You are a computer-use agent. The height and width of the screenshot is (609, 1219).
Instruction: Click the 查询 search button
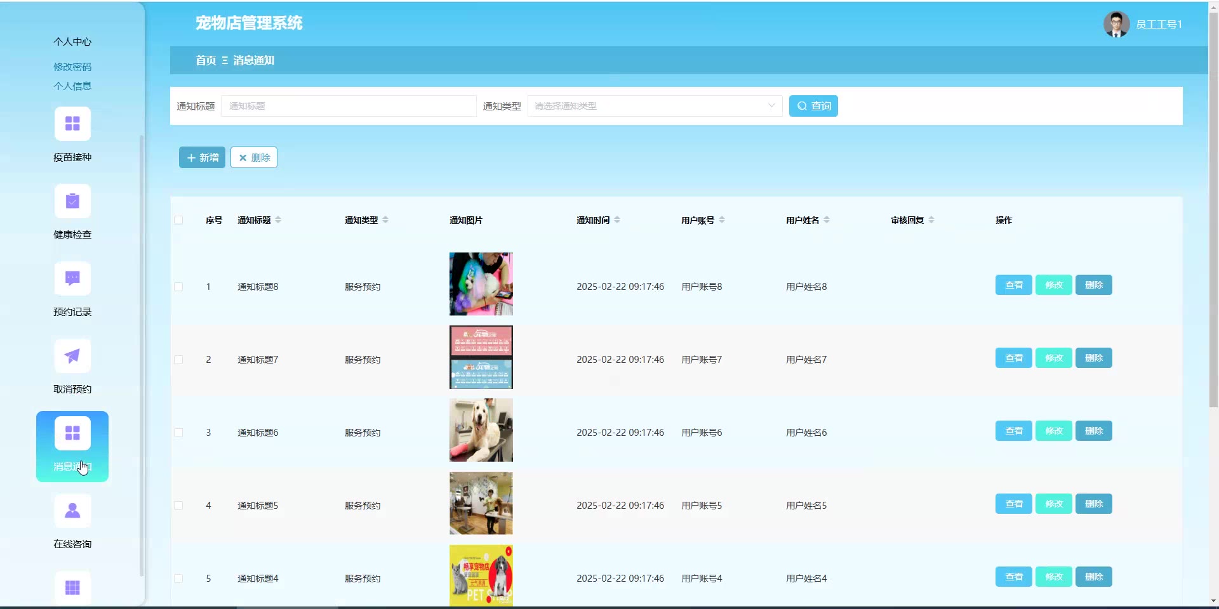click(813, 106)
